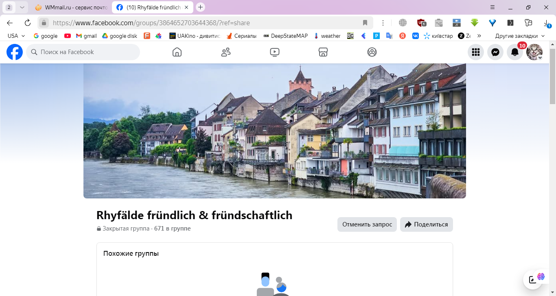Open the Facebook Home feed icon
The image size is (556, 296).
point(177,52)
